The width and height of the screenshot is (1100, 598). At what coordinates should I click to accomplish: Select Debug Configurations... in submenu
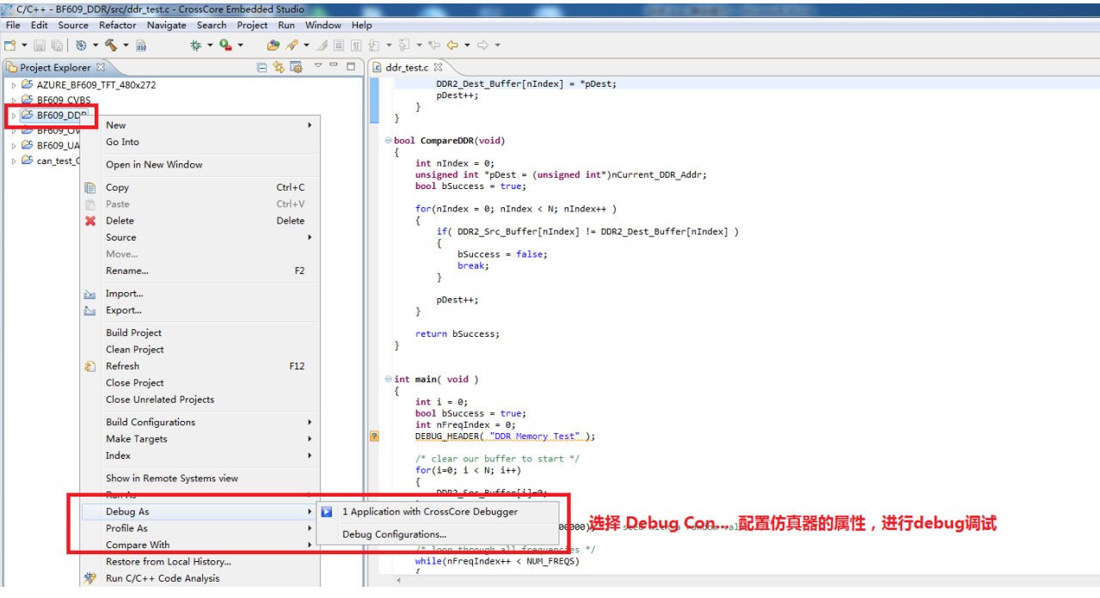tap(439, 534)
